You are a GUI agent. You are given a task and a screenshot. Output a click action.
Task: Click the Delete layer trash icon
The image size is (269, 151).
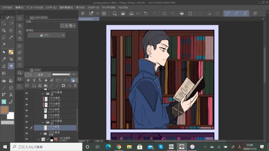click(x=75, y=86)
